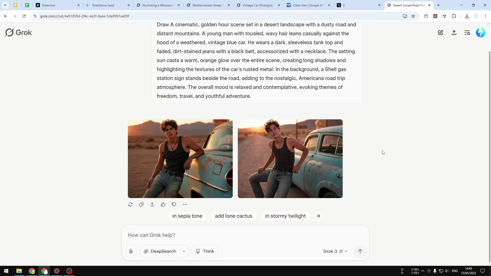Give a thumbs up to the images

click(163, 204)
